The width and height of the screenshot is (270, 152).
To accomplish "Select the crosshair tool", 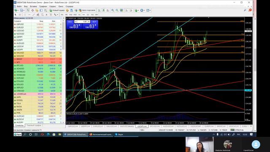I will (20, 15).
